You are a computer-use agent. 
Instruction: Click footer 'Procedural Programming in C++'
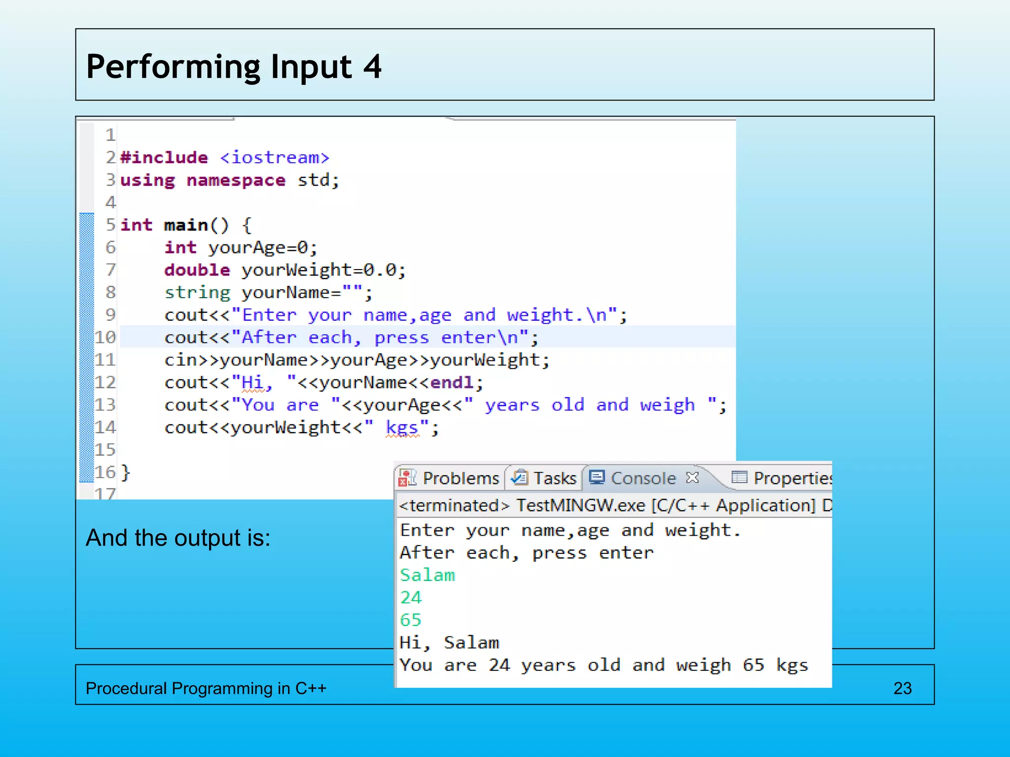[x=206, y=688]
